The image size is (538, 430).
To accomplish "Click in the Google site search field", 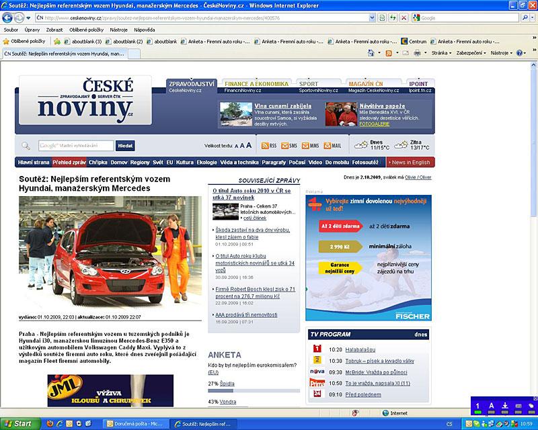I will pyautogui.click(x=76, y=146).
